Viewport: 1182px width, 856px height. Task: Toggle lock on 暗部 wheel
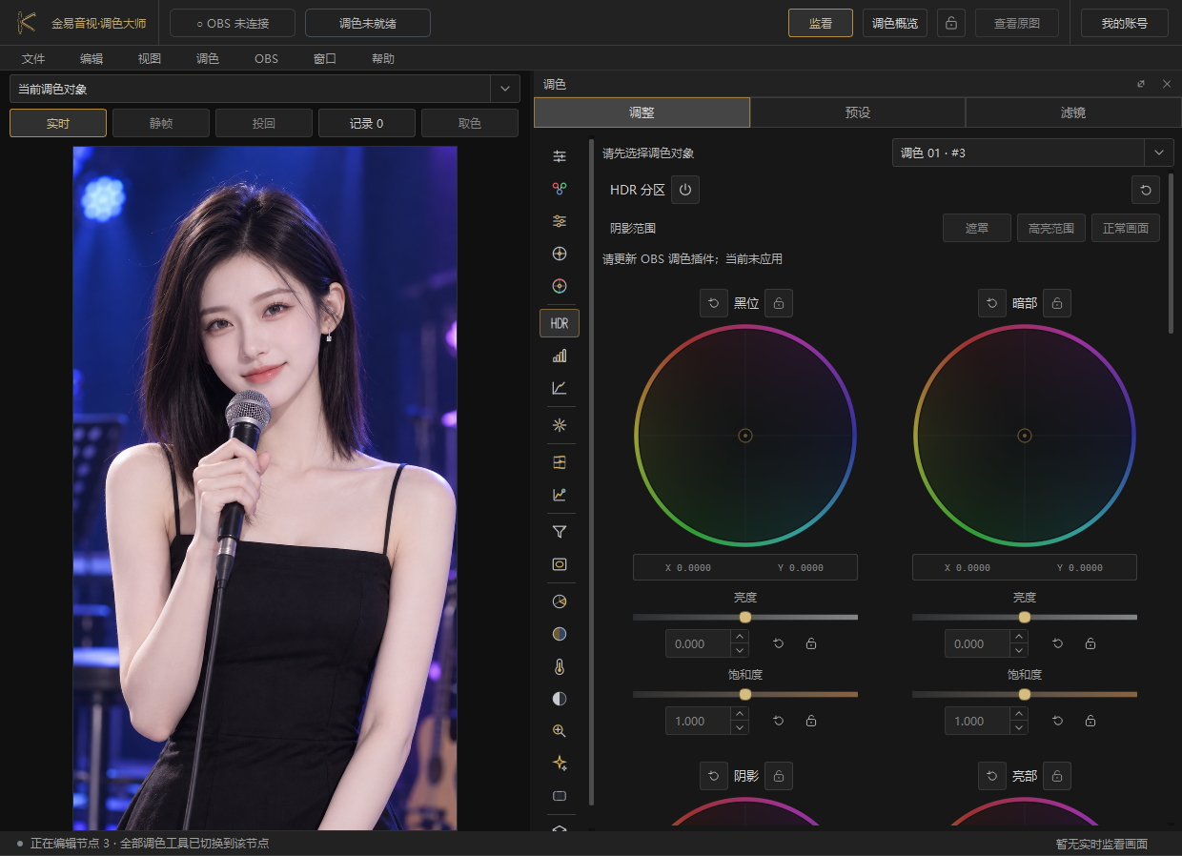click(x=1057, y=303)
